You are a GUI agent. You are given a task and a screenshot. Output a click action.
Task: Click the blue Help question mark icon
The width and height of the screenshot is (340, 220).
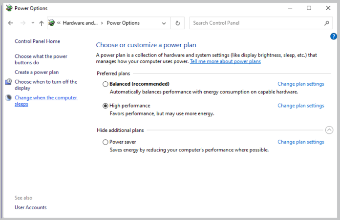(334, 37)
